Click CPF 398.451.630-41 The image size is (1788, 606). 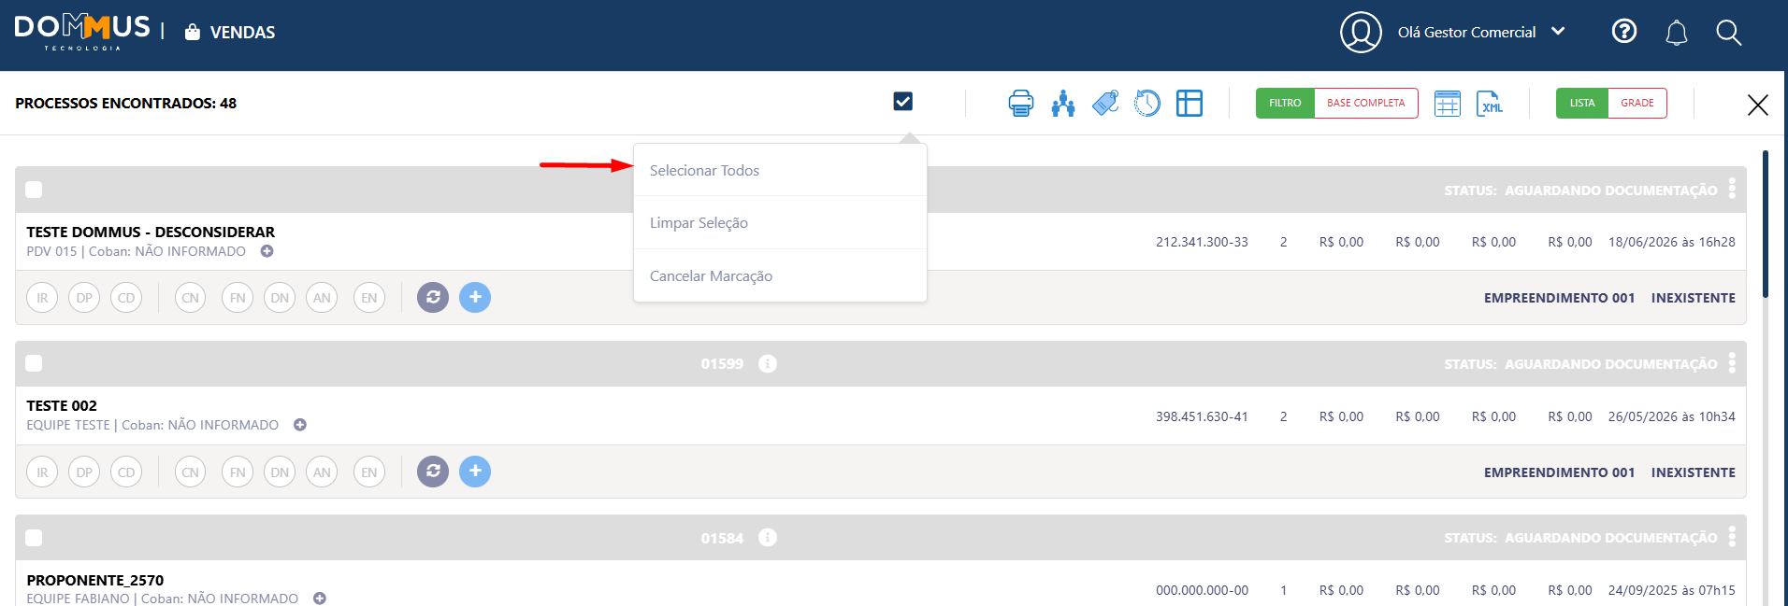coord(1202,416)
